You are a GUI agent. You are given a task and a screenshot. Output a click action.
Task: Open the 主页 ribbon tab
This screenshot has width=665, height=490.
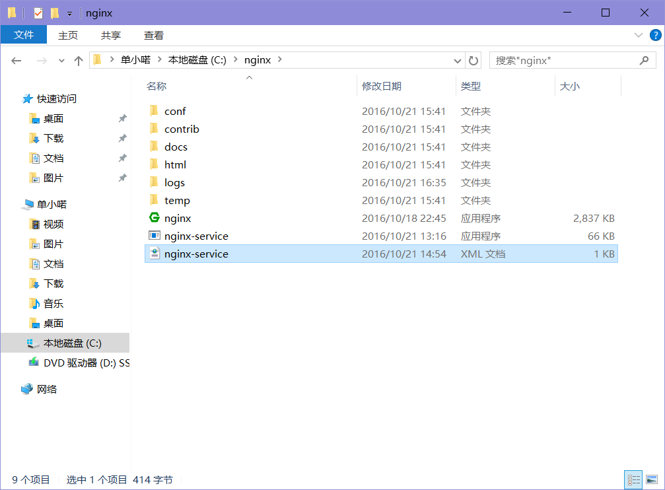68,35
